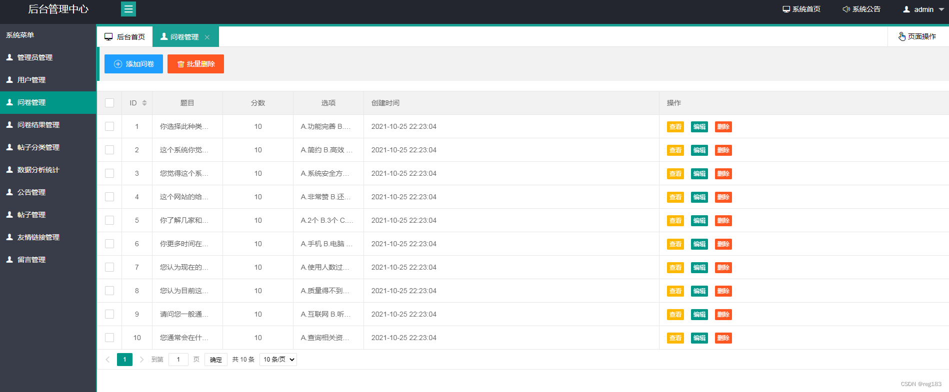The height and width of the screenshot is (392, 949).
Task: Click the hand pointer icon of 页面操作
Action: 902,36
